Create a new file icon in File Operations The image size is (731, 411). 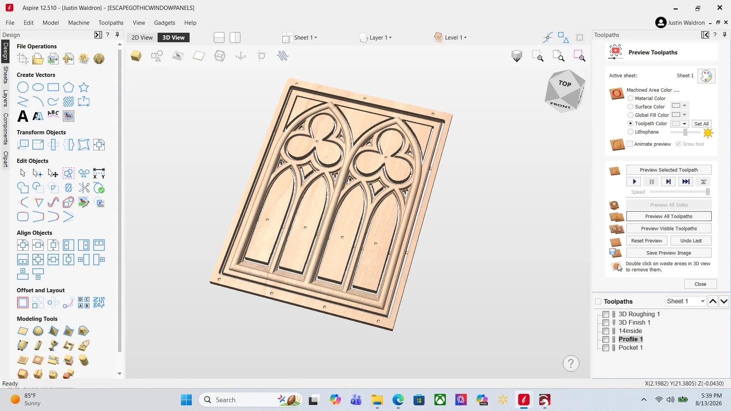(23, 59)
